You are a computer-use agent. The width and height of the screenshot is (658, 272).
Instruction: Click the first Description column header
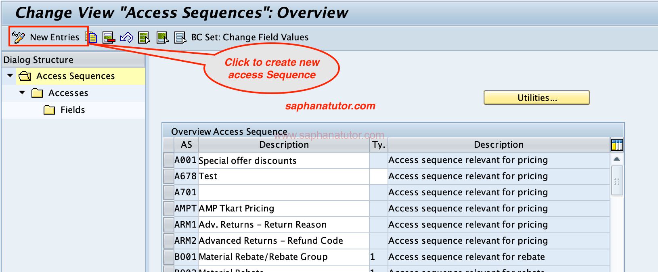[x=284, y=144]
